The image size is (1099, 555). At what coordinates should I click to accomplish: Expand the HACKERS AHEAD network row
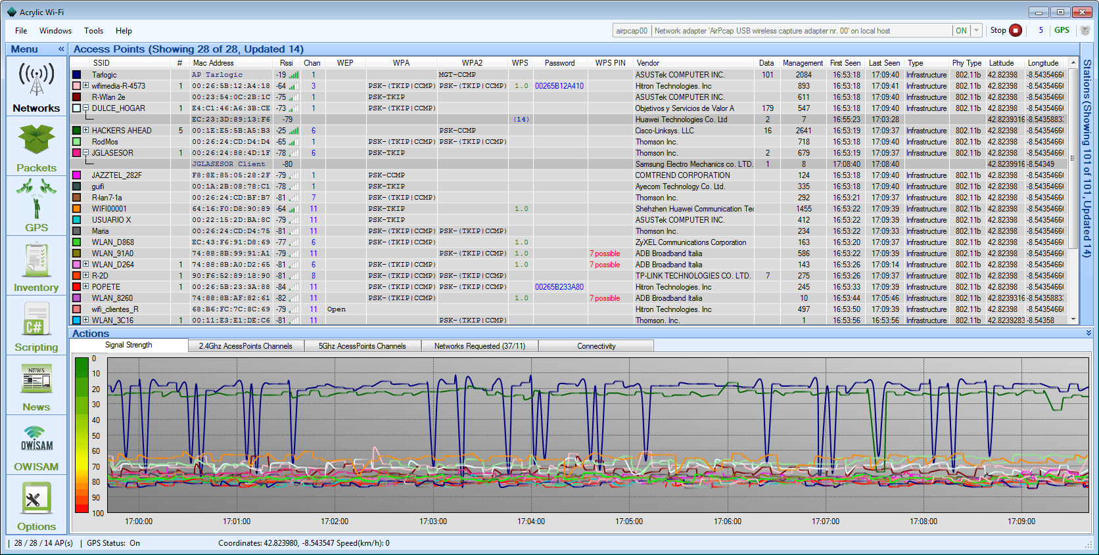tap(85, 130)
